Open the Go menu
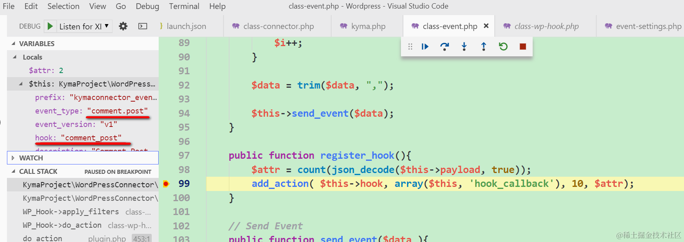Screen dimensions: 684x242 [121, 6]
